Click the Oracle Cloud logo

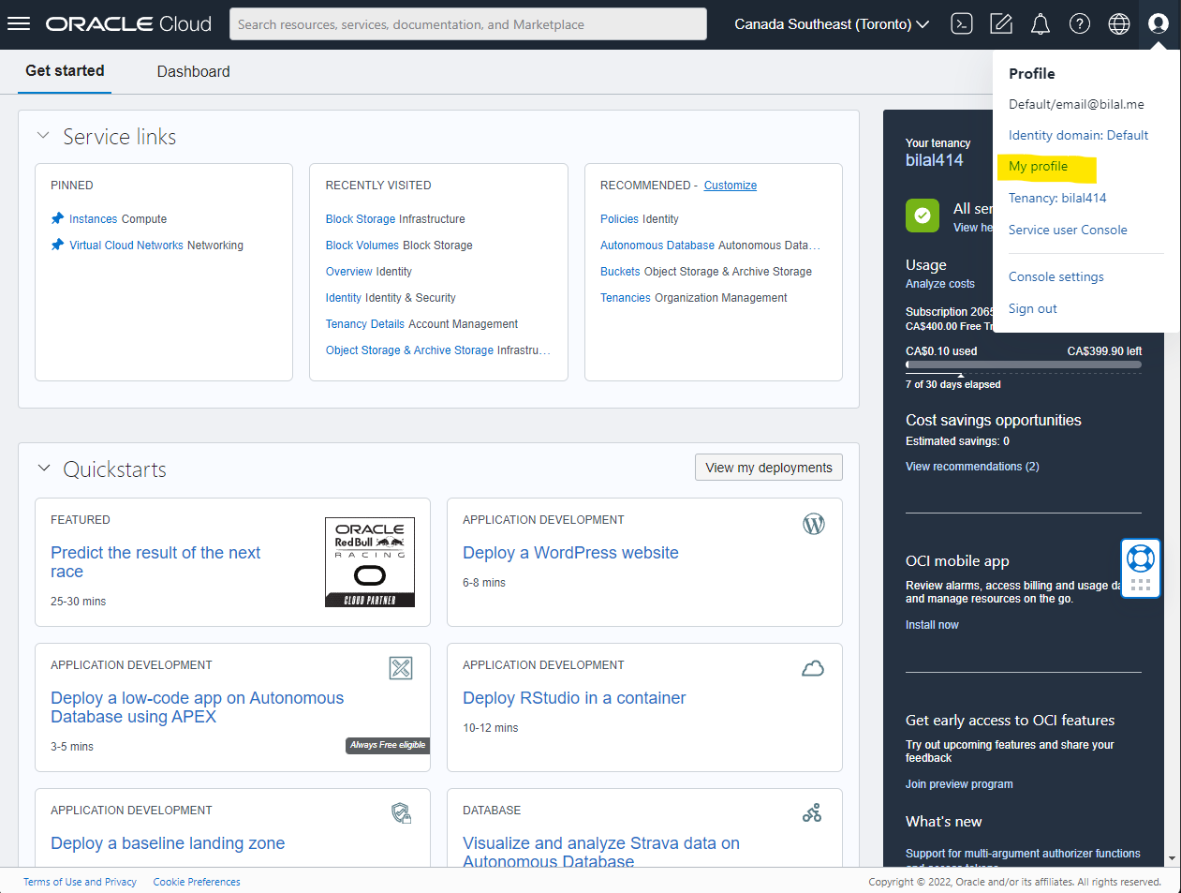pyautogui.click(x=128, y=23)
